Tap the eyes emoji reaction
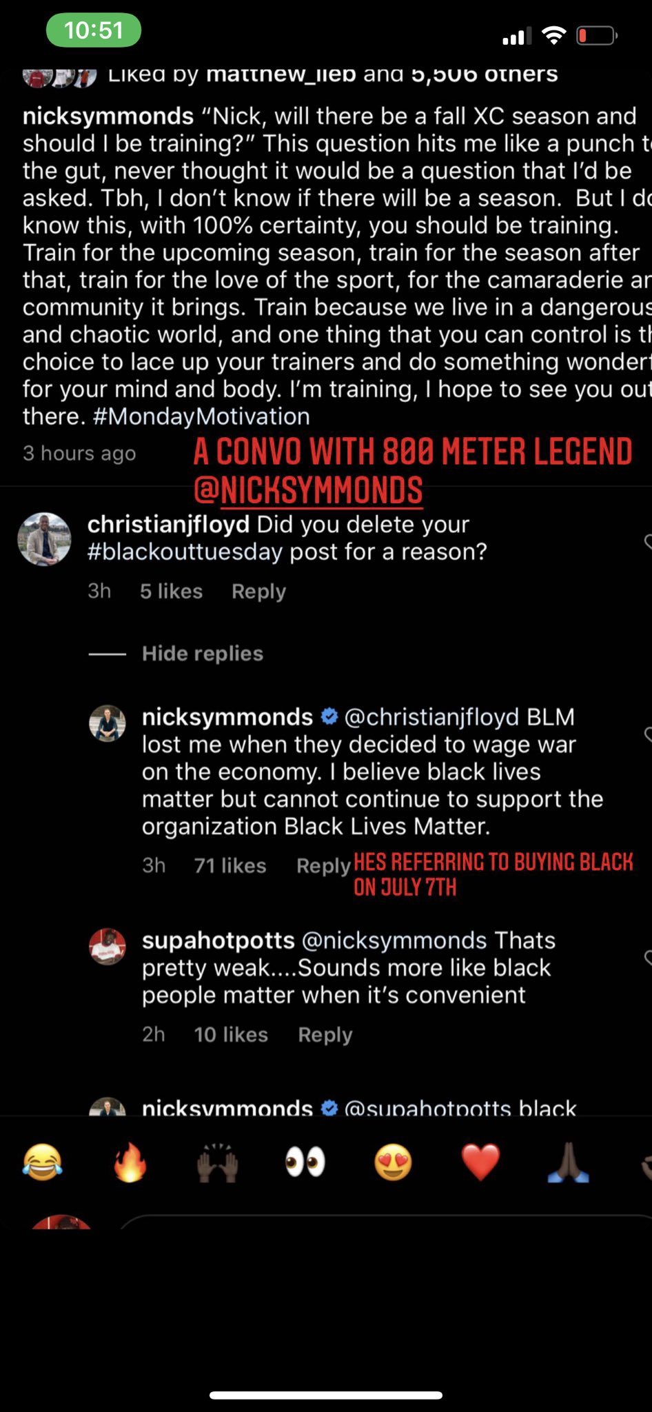The height and width of the screenshot is (1412, 652). 305,1162
